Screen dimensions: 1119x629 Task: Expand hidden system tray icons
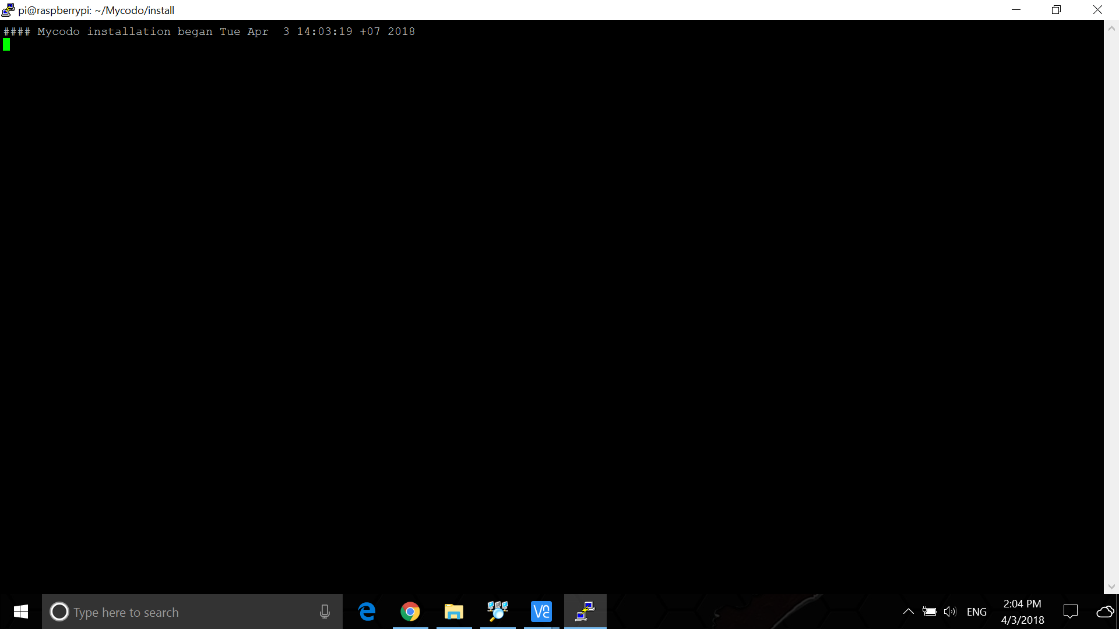click(907, 612)
